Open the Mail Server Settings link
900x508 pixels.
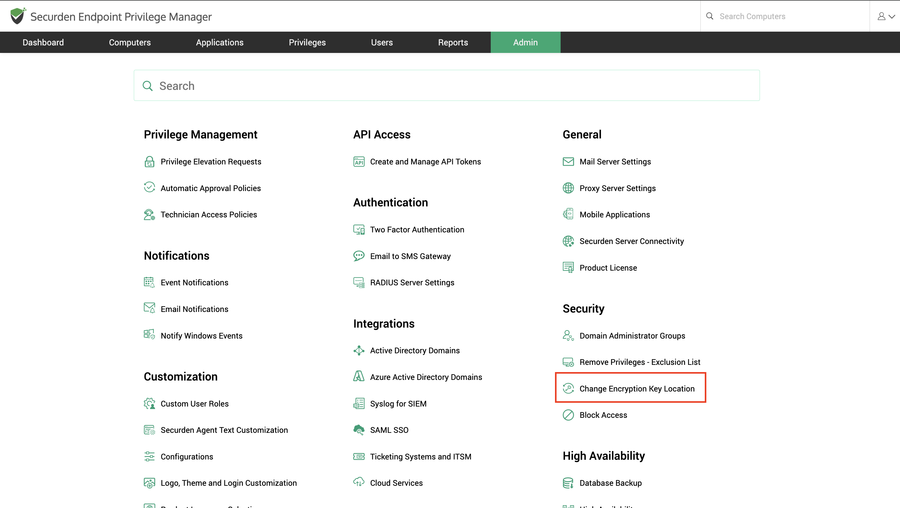pos(615,162)
